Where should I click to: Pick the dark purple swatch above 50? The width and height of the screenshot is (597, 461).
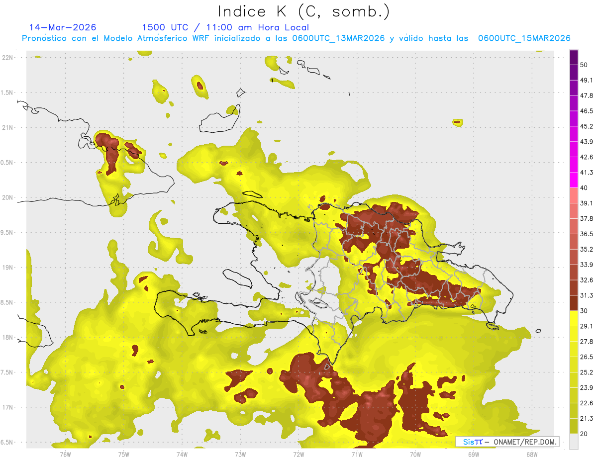point(574,58)
